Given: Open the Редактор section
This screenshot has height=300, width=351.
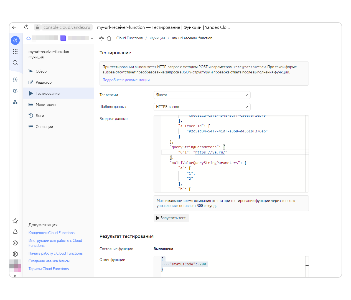Looking at the screenshot, I should (58, 82).
